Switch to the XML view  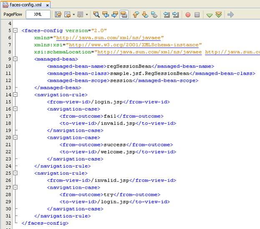(x=38, y=15)
